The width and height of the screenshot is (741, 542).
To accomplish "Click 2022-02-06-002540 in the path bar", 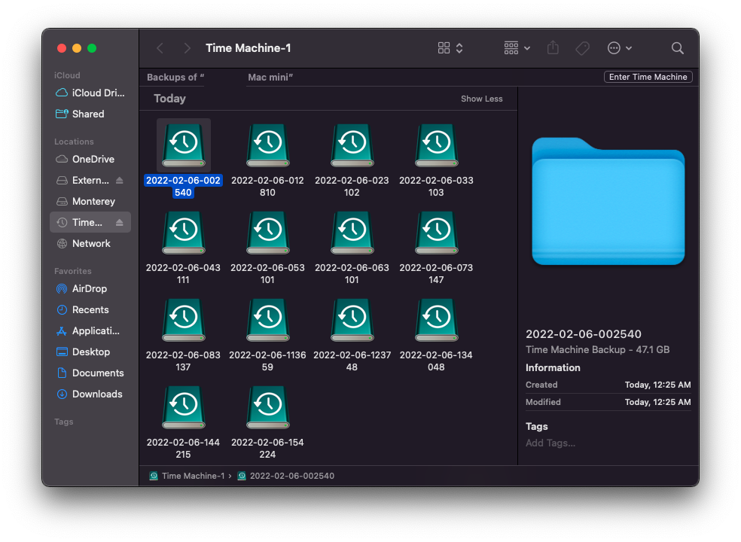I will [x=286, y=476].
